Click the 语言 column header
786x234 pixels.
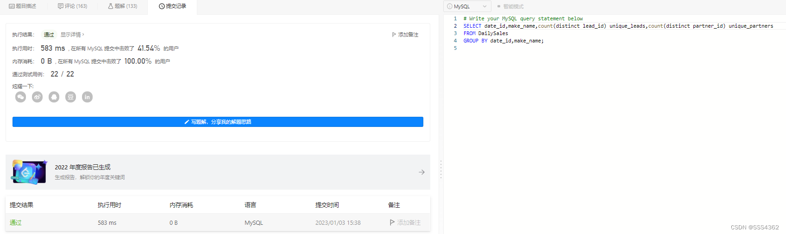coord(250,205)
